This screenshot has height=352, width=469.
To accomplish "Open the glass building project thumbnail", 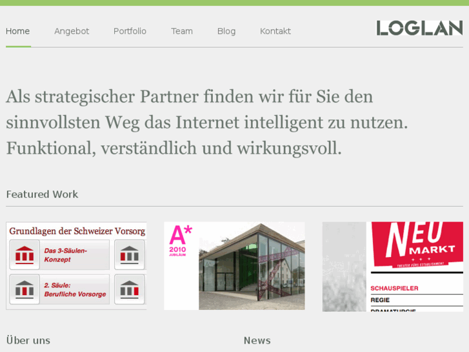I will 235,265.
